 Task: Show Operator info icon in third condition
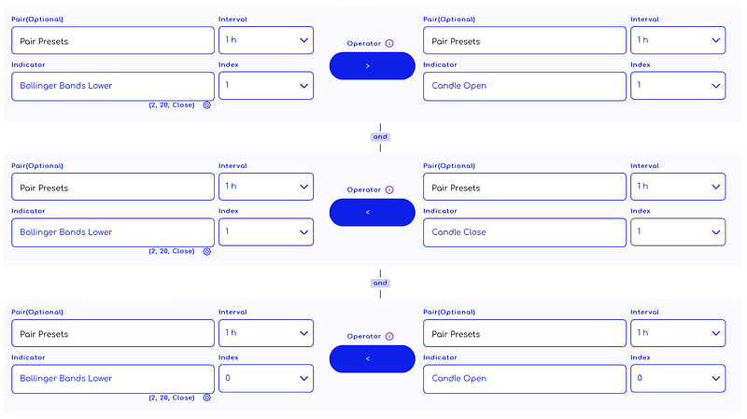(389, 336)
